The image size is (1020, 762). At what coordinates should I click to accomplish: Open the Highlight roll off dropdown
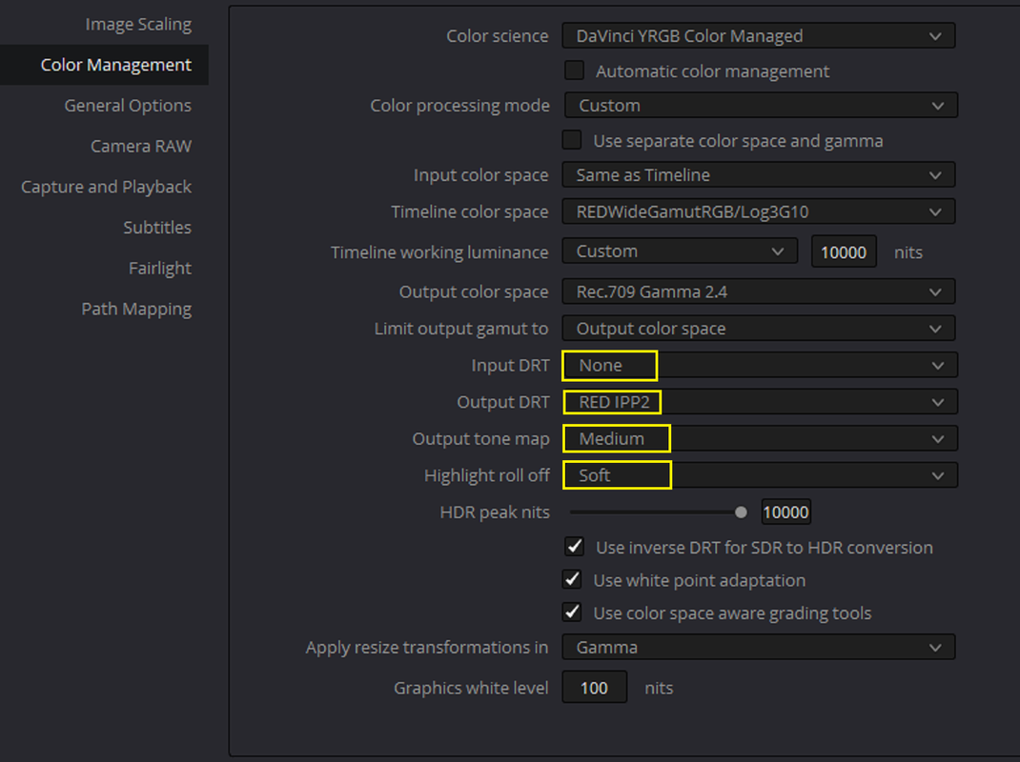point(761,475)
